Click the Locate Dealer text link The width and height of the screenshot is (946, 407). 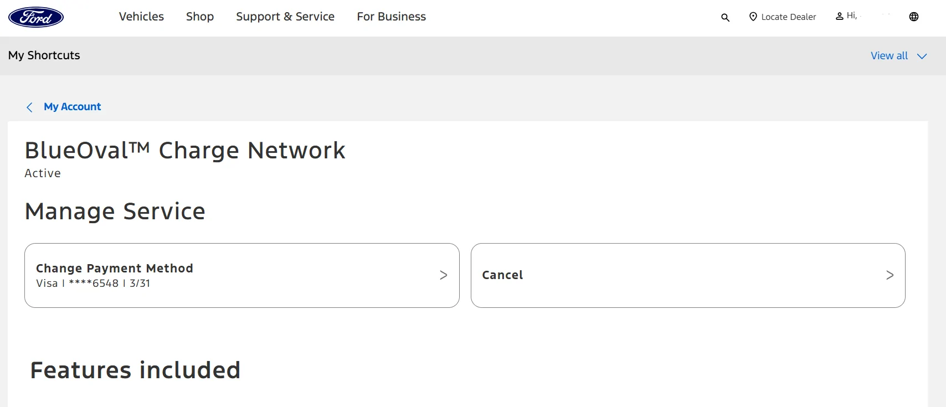[x=789, y=17]
